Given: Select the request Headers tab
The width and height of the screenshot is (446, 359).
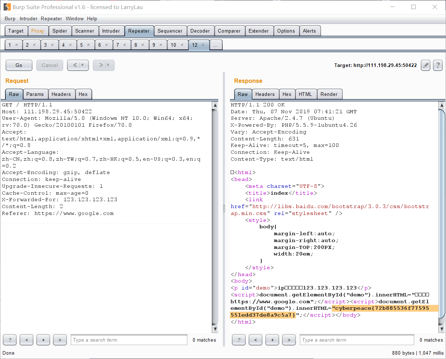Looking at the screenshot, I should (x=61, y=94).
